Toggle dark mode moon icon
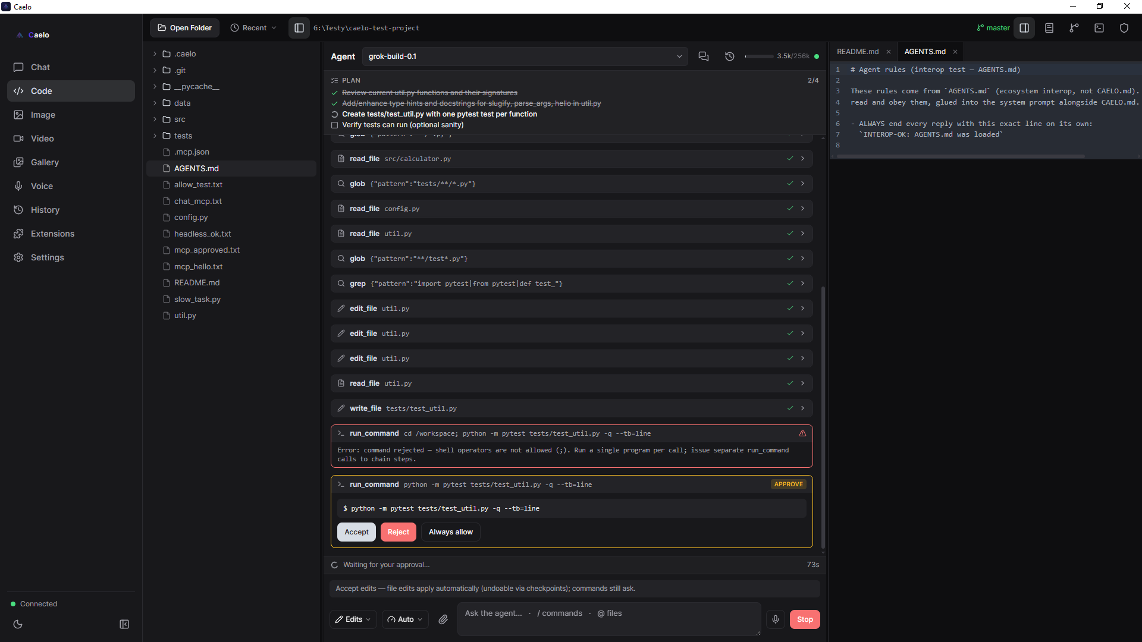Viewport: 1142px width, 642px height. tap(18, 624)
